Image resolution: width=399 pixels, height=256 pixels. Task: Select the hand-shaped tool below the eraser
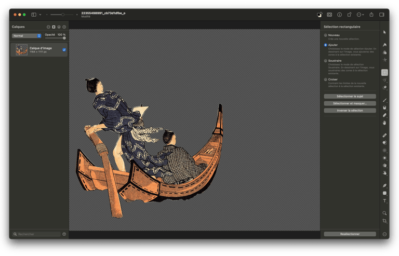[384, 123]
